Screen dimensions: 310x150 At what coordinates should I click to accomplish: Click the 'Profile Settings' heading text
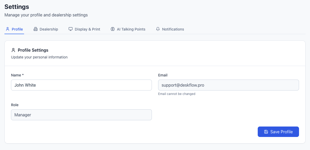click(33, 50)
